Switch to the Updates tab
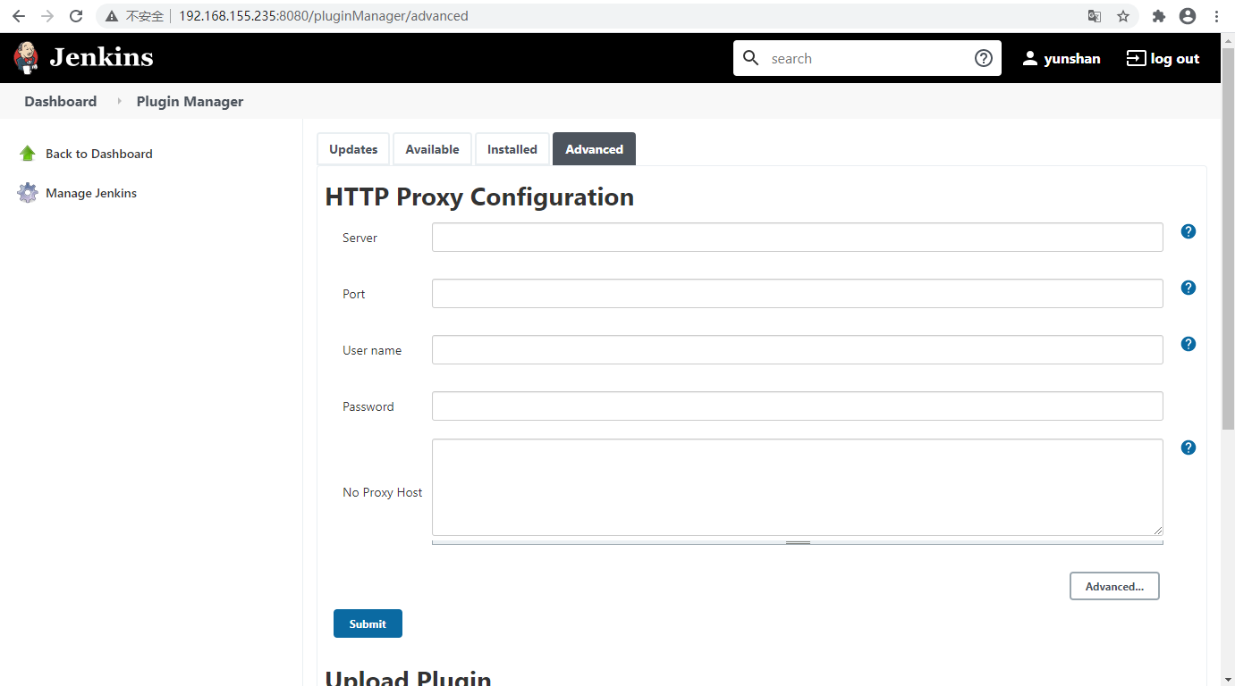This screenshot has height=686, width=1235. point(353,149)
